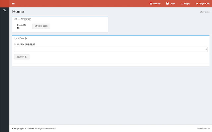This screenshot has height=132, width=212.
Task: Click the Push通知 label
Action: coord(21,26)
